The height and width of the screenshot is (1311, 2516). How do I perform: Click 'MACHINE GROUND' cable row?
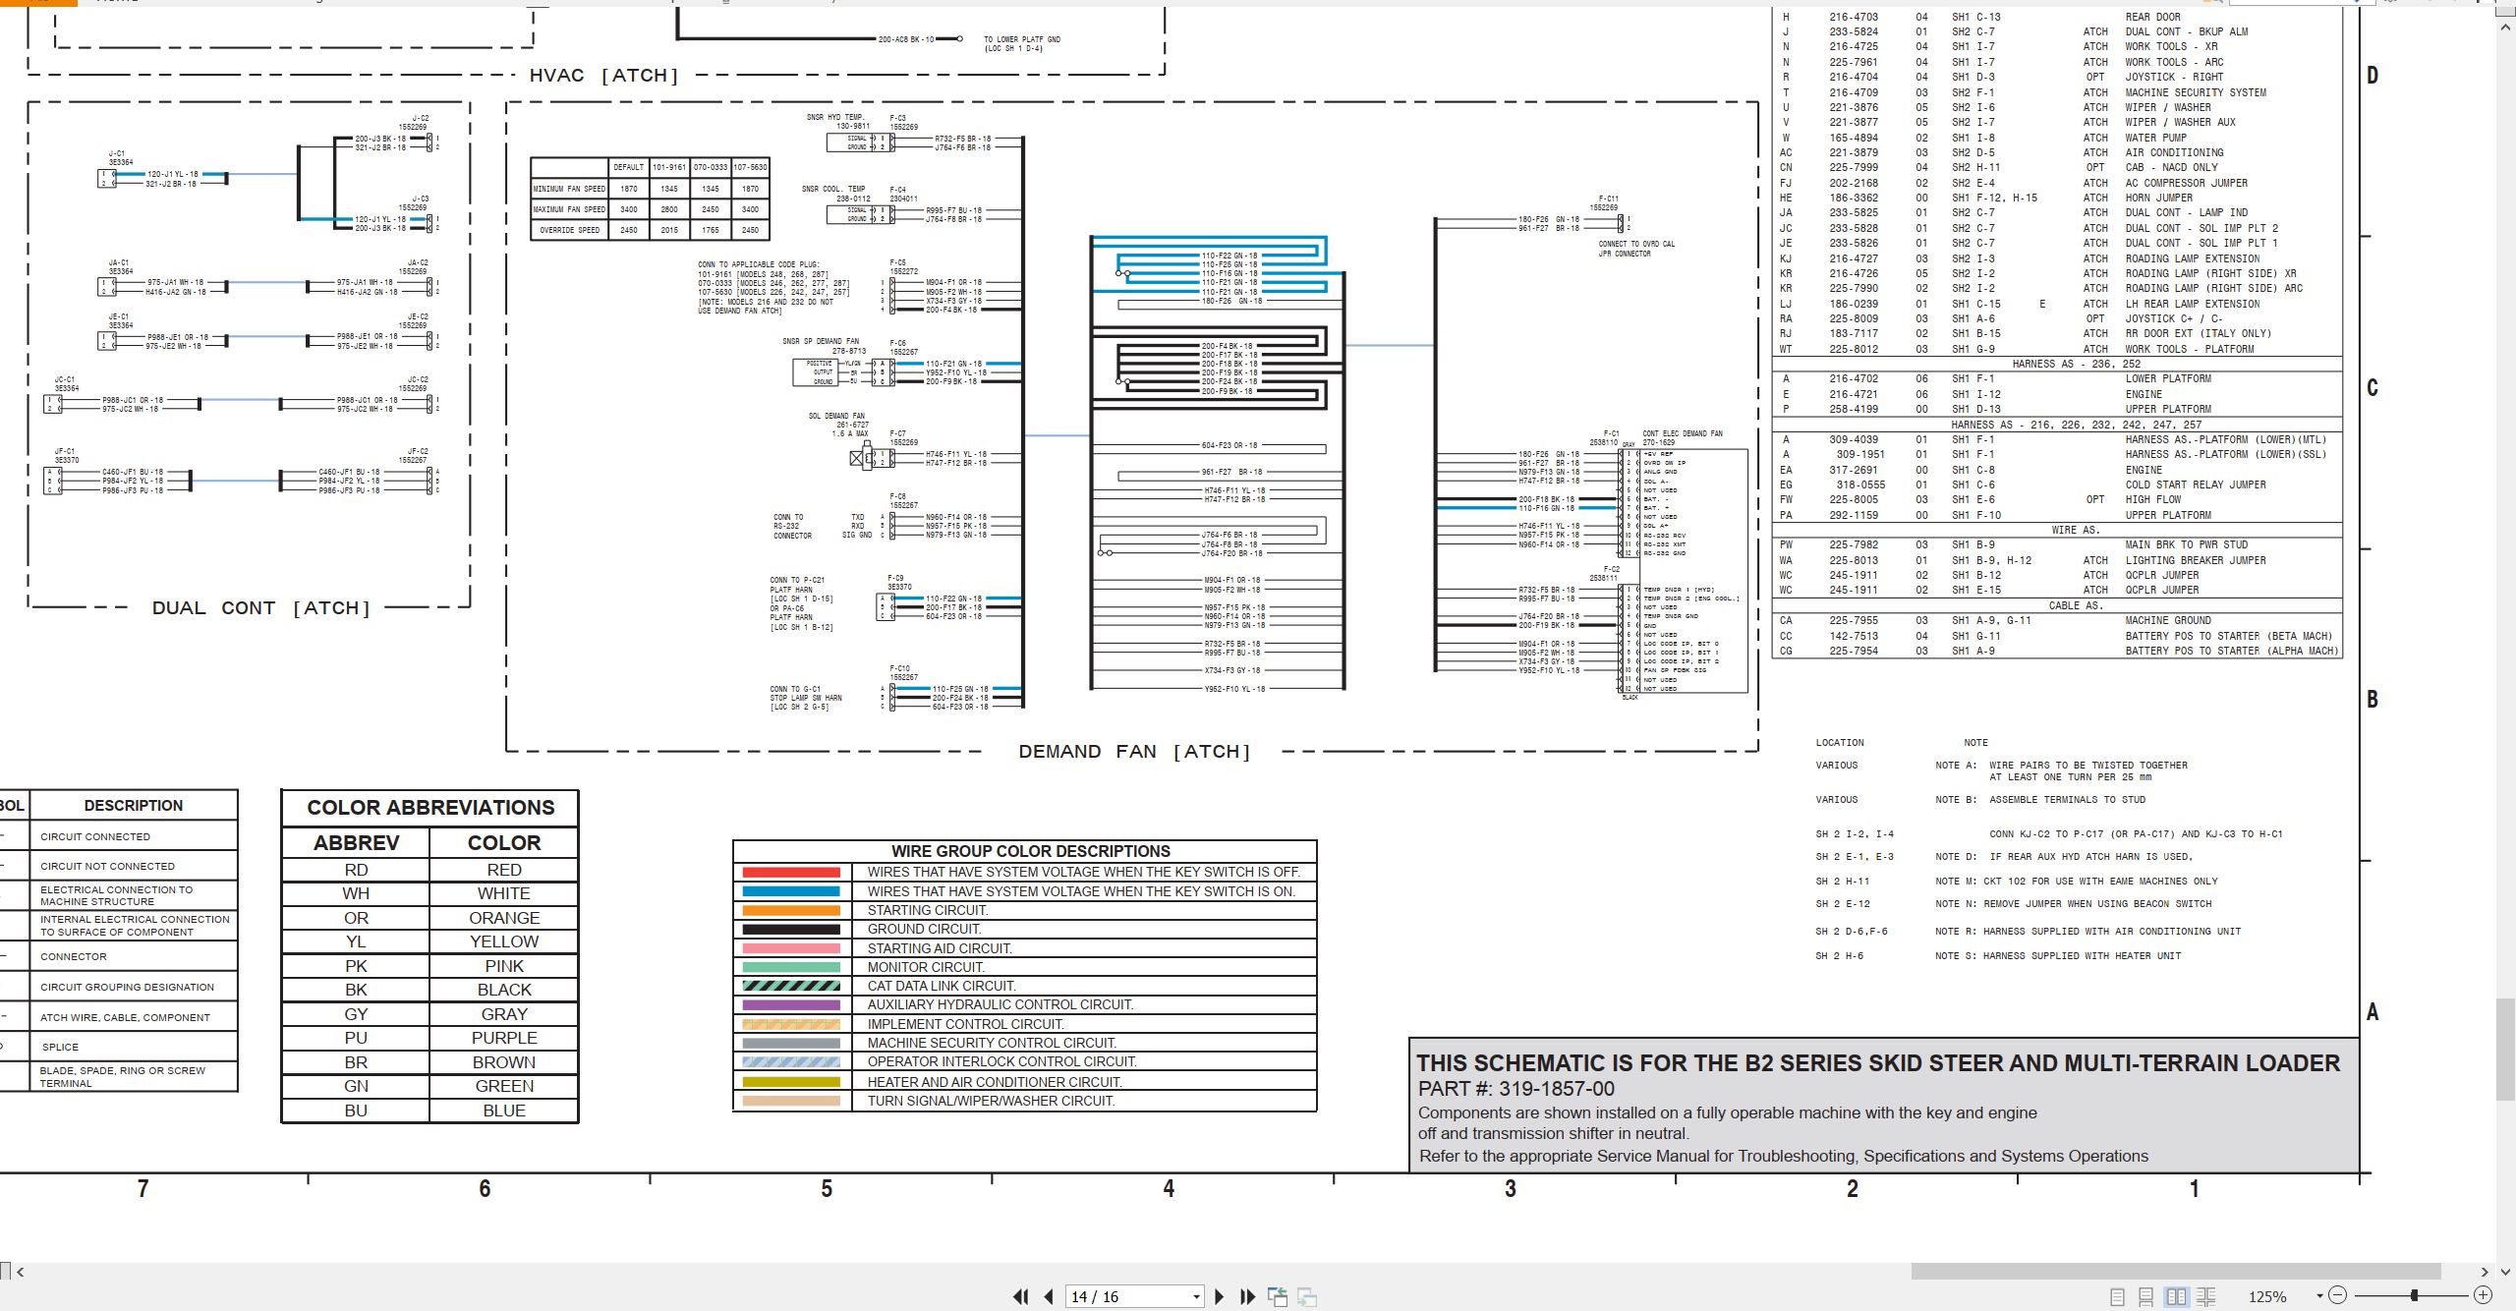pyautogui.click(x=2057, y=620)
